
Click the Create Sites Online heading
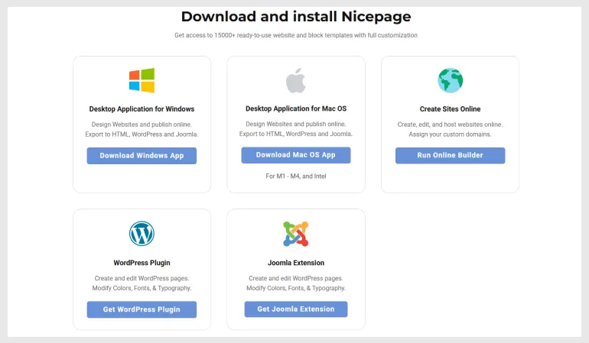point(450,108)
